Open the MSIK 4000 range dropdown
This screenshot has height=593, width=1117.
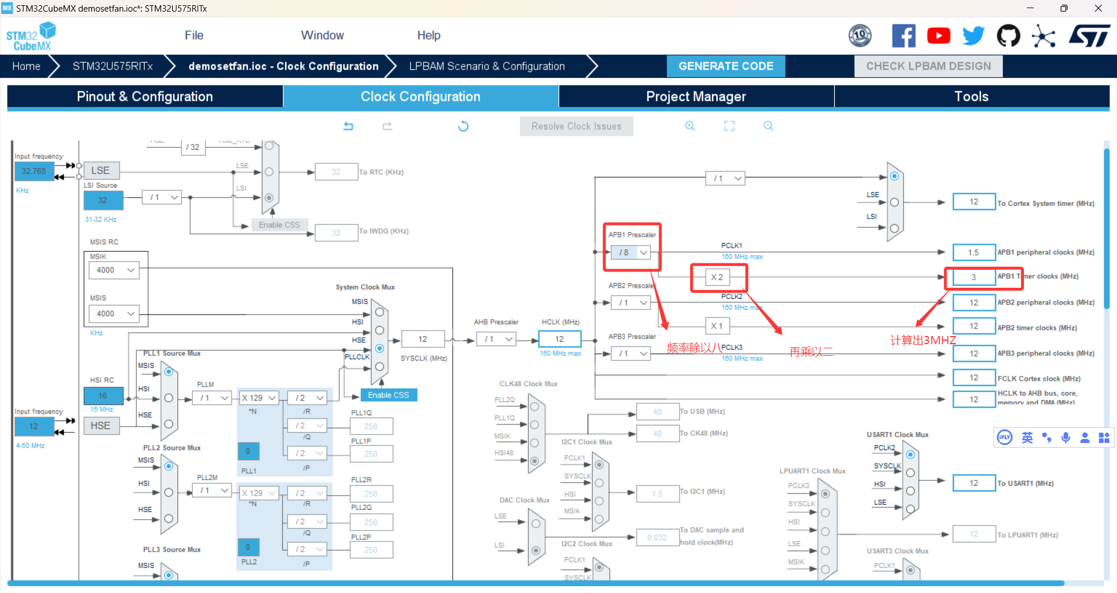114,270
